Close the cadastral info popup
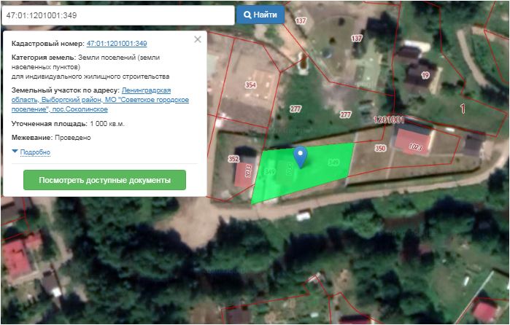 pos(197,39)
